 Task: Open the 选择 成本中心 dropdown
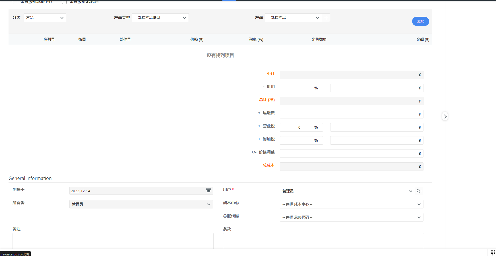[x=352, y=204]
